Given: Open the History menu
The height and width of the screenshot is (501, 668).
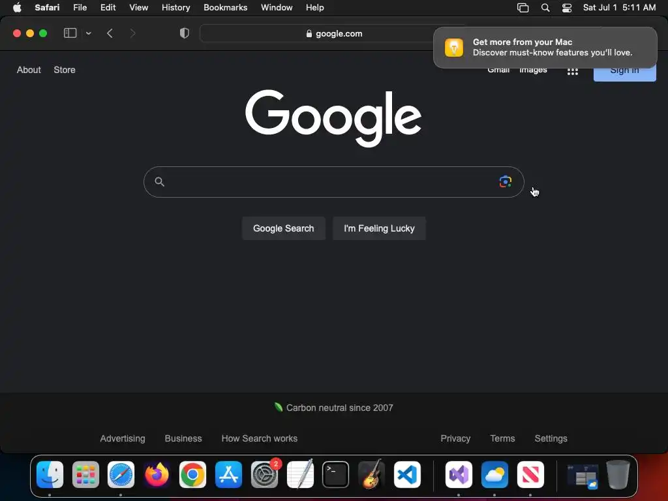Looking at the screenshot, I should (x=175, y=7).
